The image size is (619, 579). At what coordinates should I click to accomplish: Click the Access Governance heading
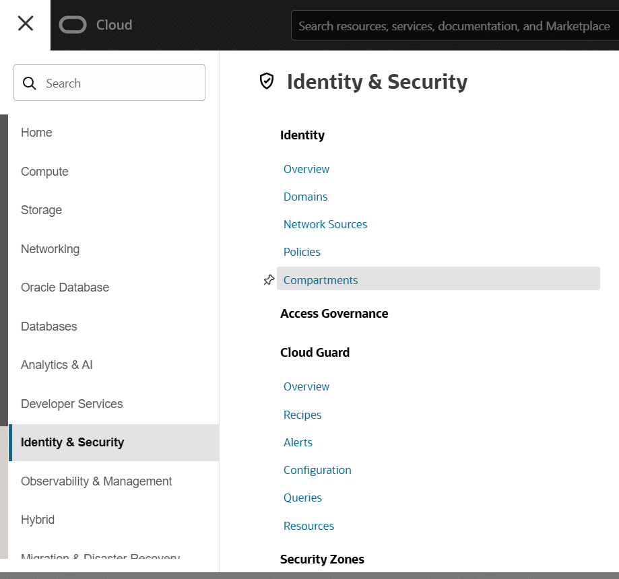pos(334,314)
